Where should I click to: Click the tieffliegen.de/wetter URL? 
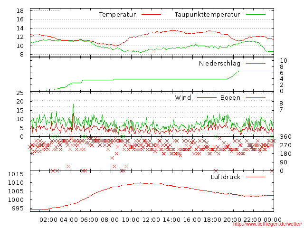267,224
